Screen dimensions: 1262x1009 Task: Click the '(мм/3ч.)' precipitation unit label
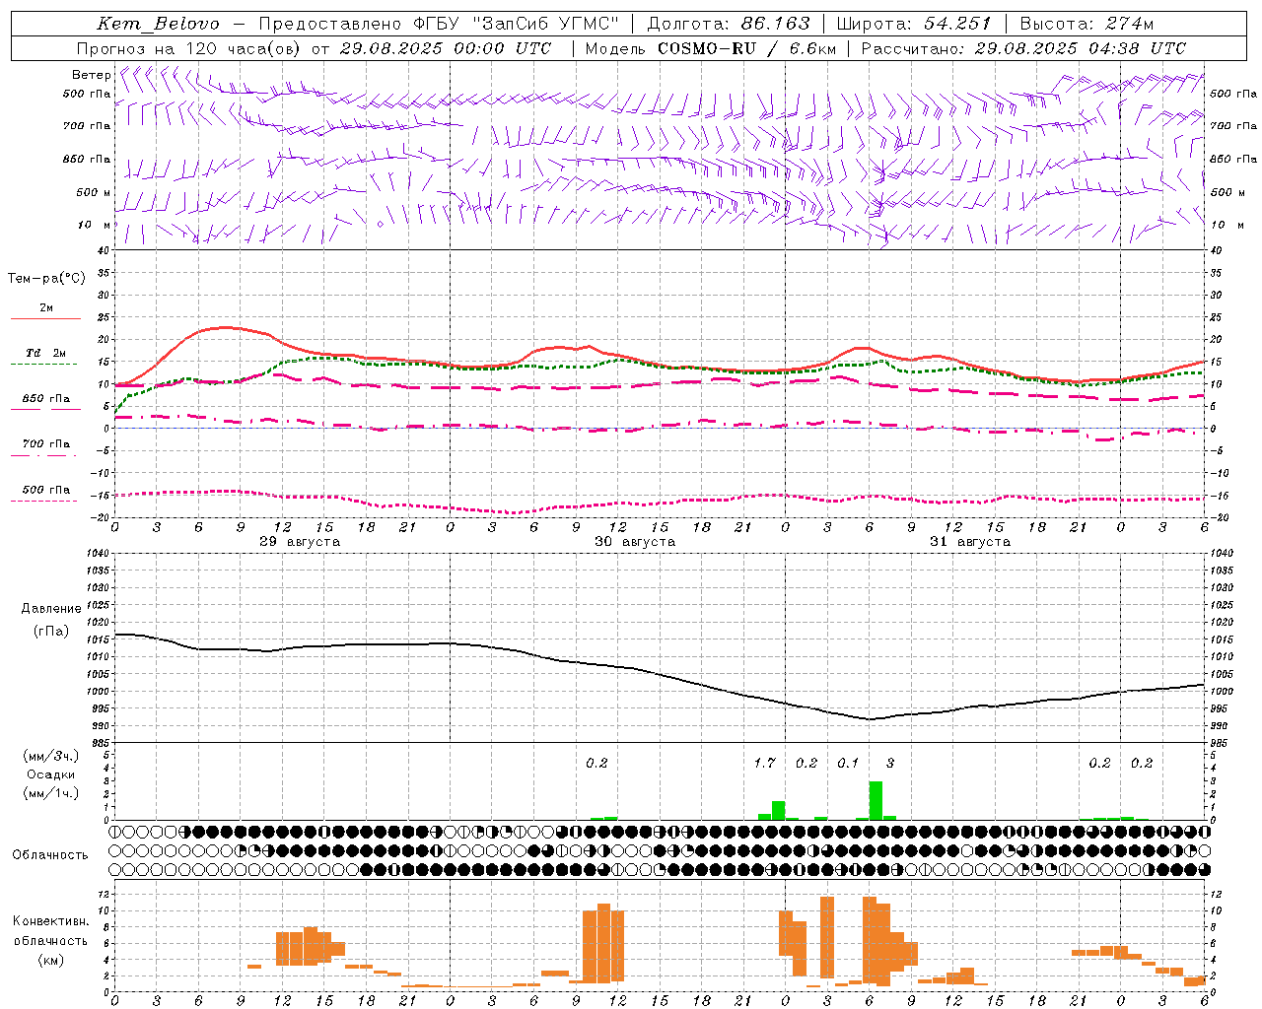click(x=50, y=757)
